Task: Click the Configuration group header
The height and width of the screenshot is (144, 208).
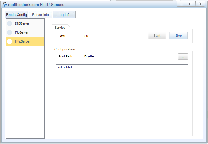Action: [65, 49]
